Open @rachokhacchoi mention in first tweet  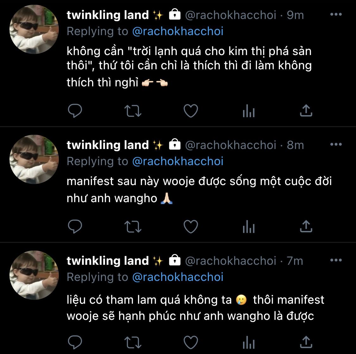pos(178,31)
